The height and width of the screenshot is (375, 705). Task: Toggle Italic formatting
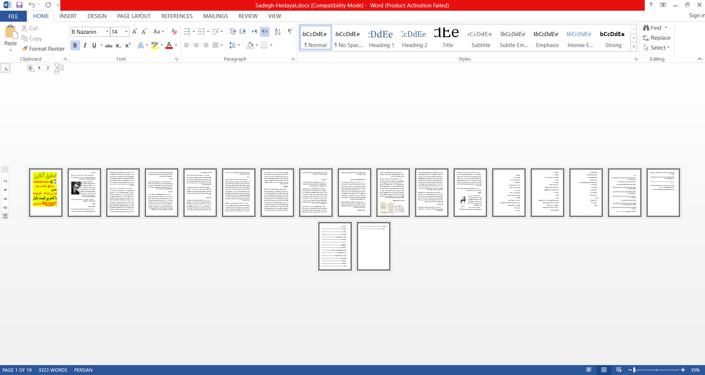85,45
